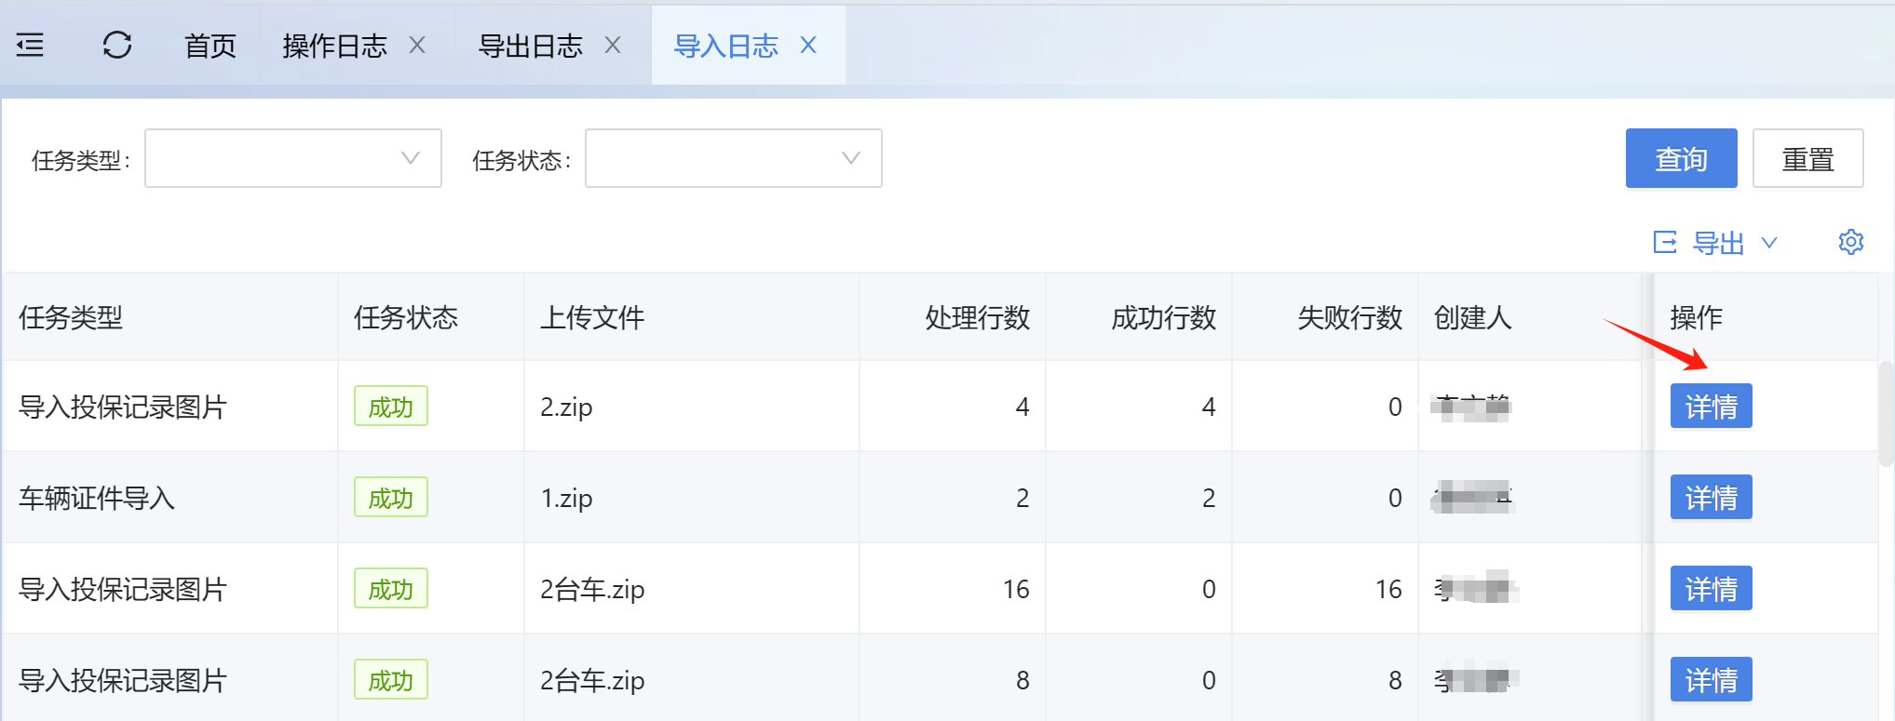
Task: Click the refresh page icon
Action: [117, 45]
